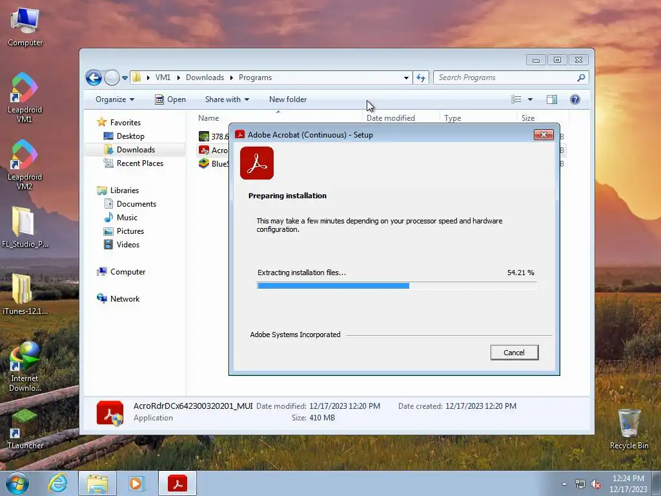Expand breadcrumb arrow after VM1
Screen dimensions: 661x496
click(178, 77)
